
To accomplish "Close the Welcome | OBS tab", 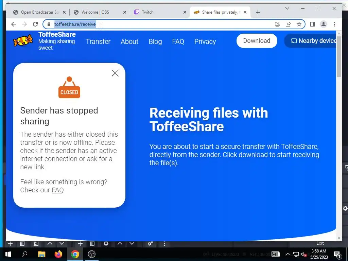I will pyautogui.click(x=124, y=12).
